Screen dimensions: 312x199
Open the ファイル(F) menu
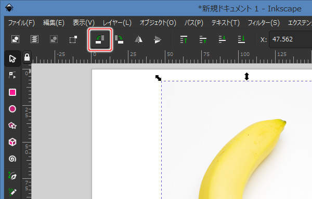(21, 23)
